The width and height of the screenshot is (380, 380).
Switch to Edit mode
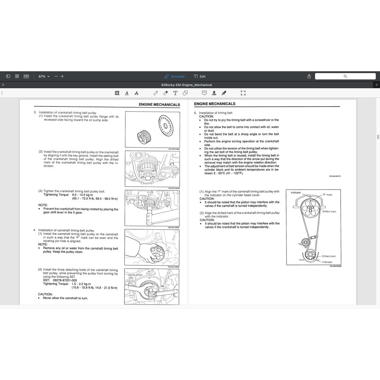(x=200, y=76)
